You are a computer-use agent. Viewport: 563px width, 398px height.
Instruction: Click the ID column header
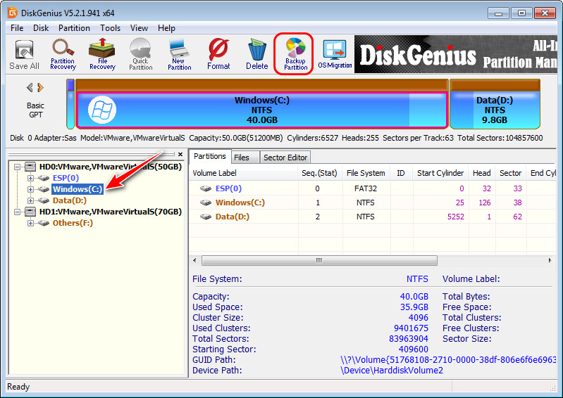(x=401, y=174)
